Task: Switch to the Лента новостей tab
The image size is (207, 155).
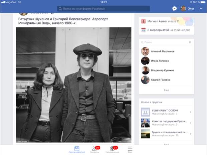Action: [x=77, y=150]
